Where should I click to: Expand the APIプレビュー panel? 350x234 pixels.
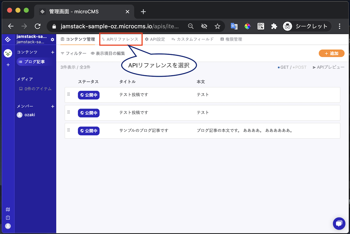[x=328, y=67]
